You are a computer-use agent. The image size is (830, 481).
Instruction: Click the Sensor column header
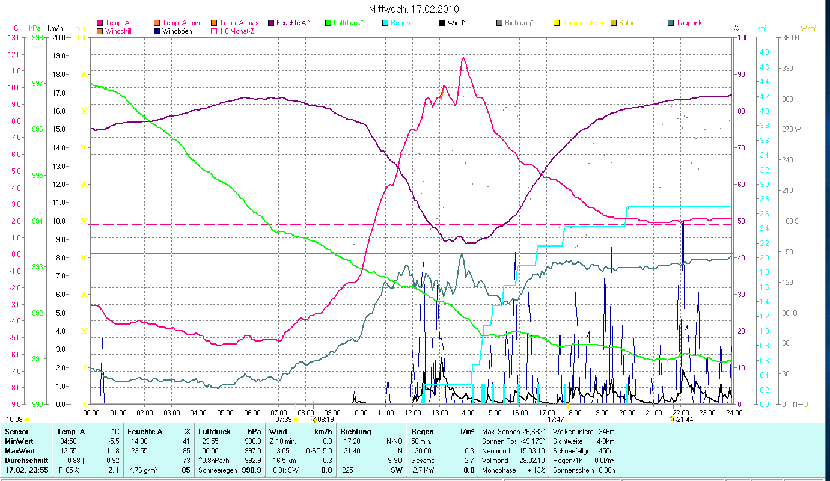click(16, 432)
